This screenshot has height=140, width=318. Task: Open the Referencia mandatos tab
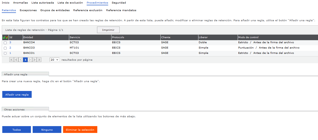121,10
